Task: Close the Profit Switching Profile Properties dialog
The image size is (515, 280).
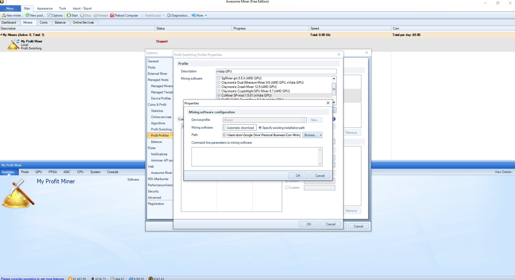Action: [339, 55]
